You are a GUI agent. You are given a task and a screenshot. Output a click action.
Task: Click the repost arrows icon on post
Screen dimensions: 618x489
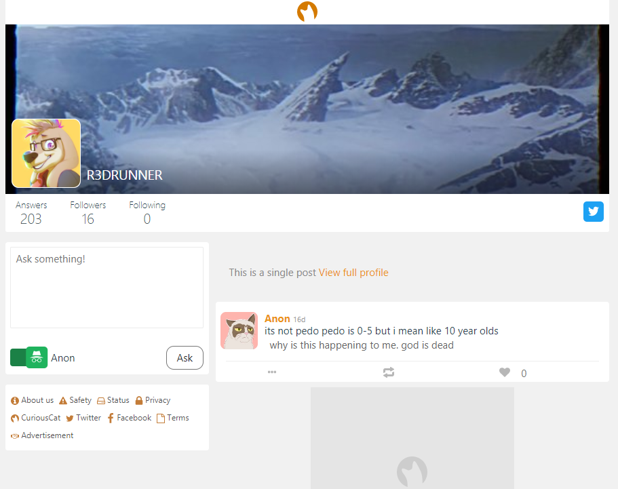[x=389, y=372]
